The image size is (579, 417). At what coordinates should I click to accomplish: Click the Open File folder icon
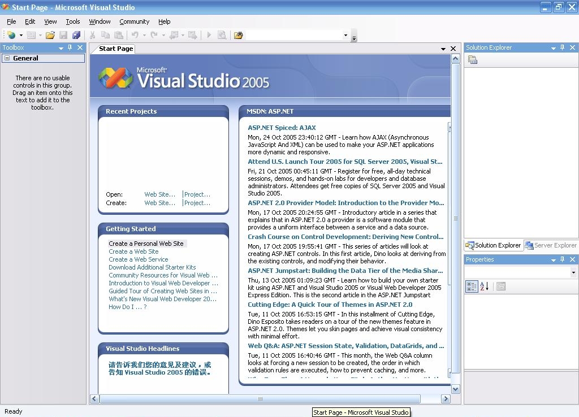[x=50, y=36]
